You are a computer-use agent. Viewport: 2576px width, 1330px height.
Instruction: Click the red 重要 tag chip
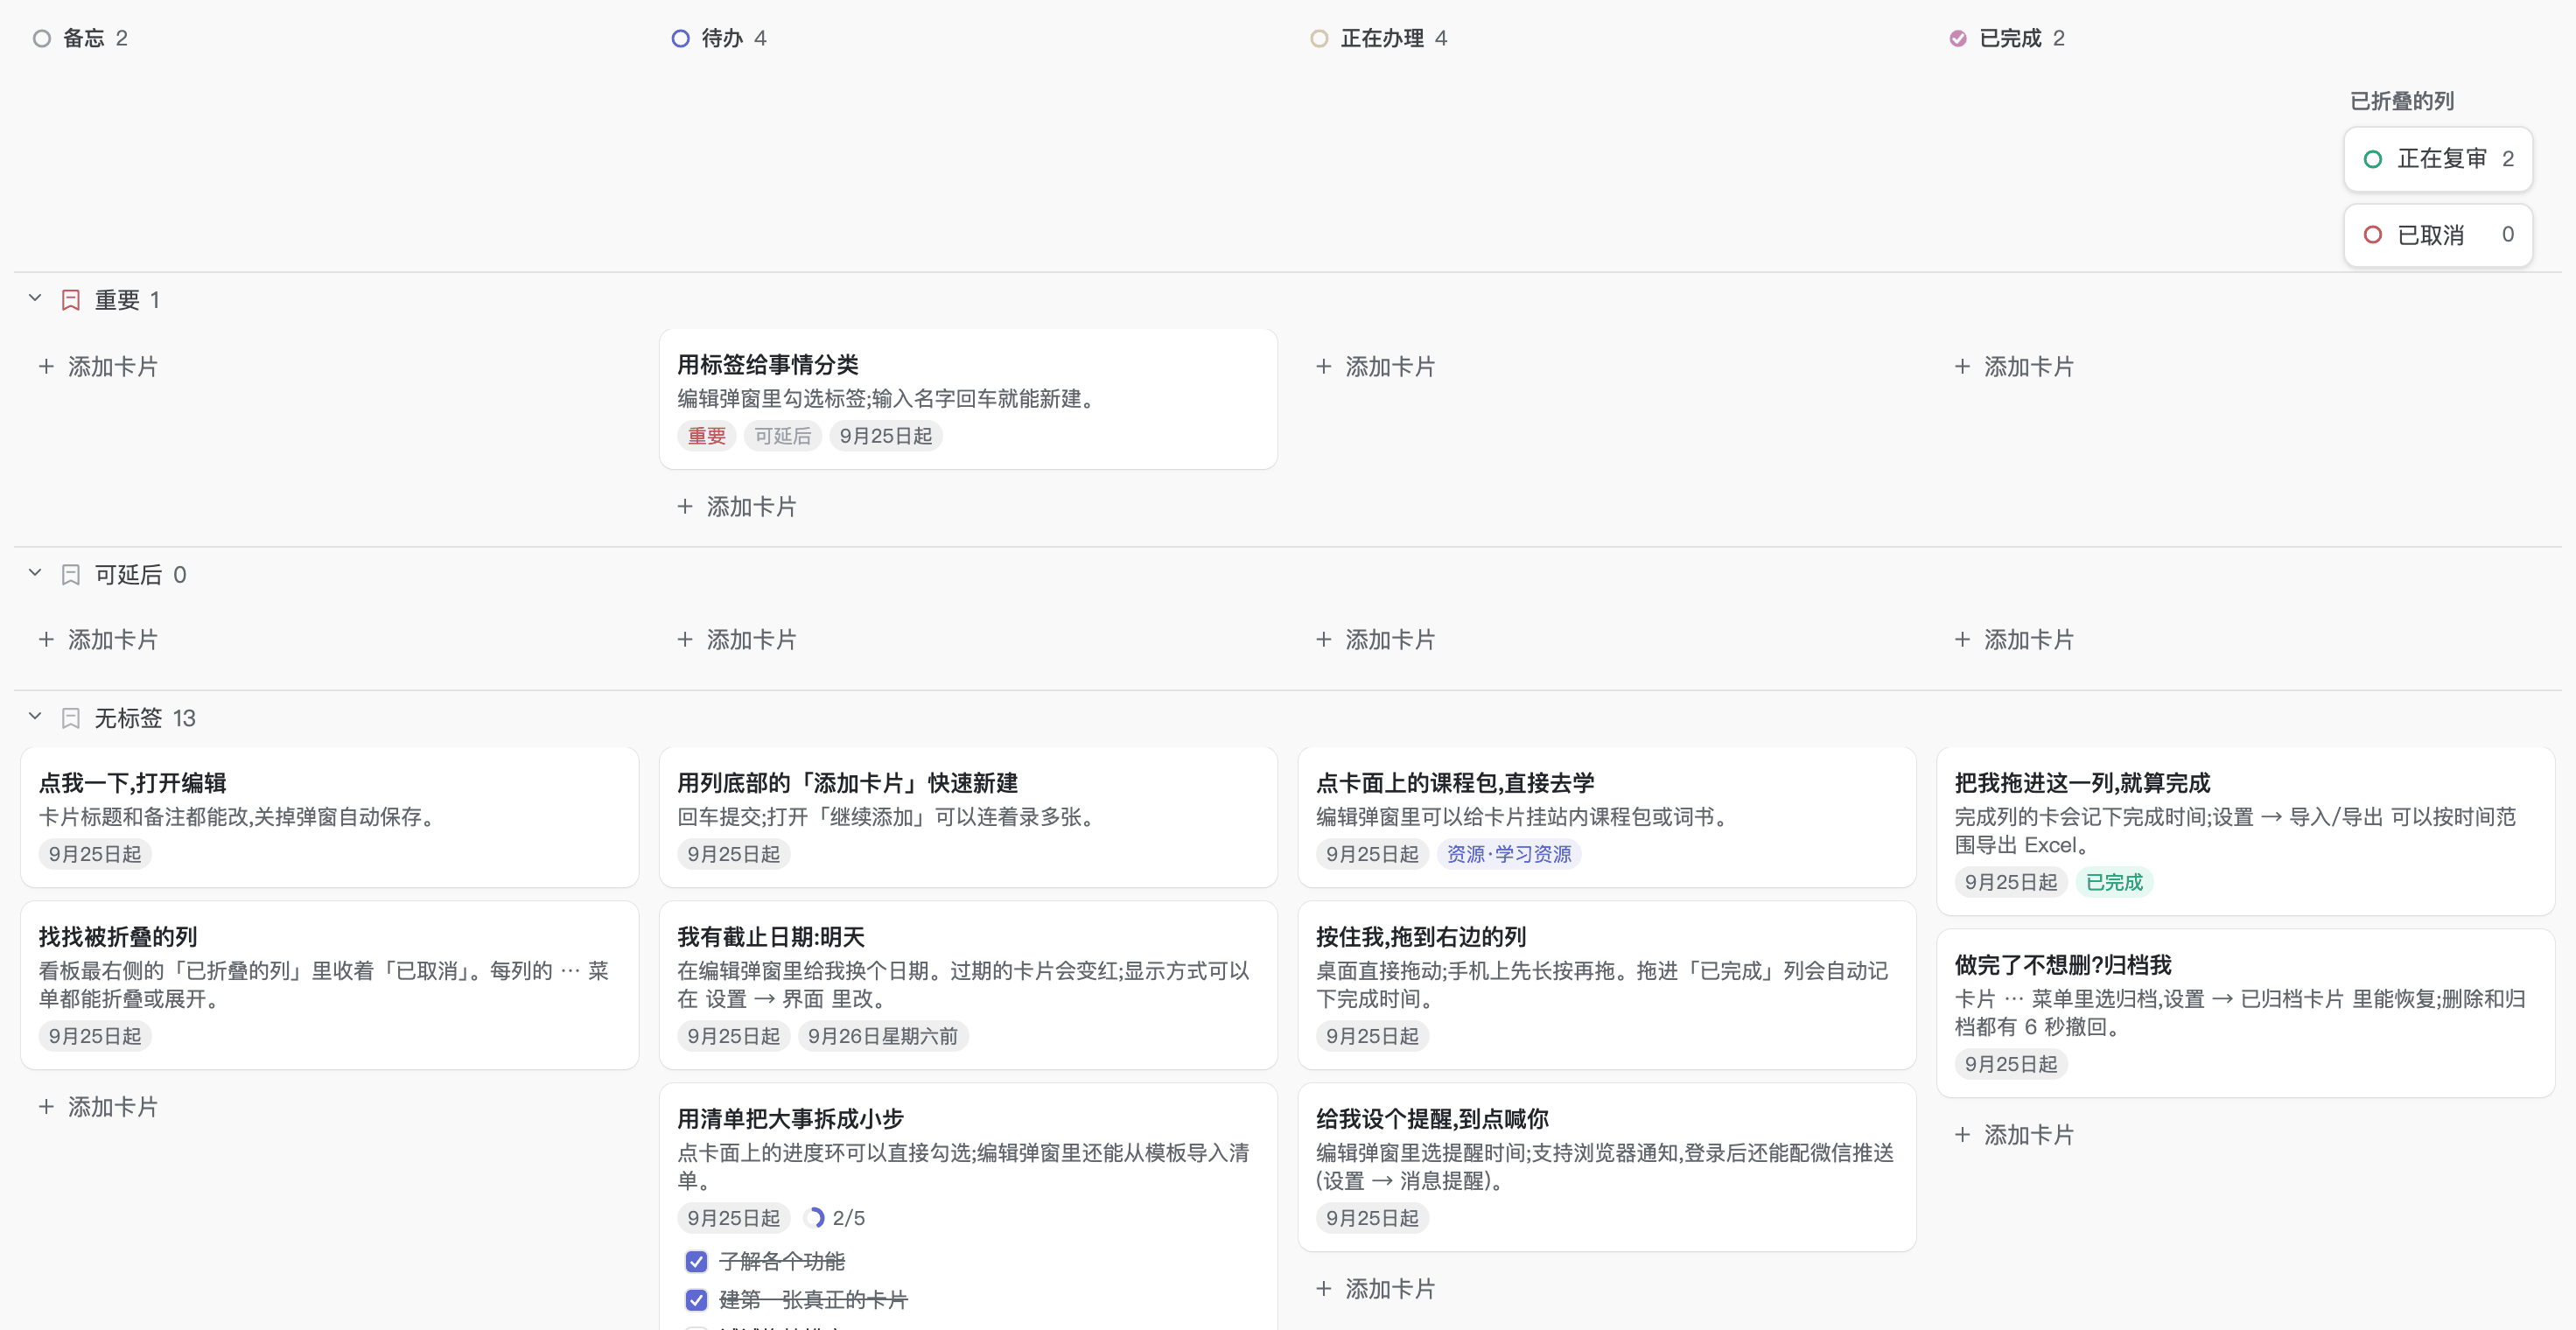pyautogui.click(x=706, y=436)
